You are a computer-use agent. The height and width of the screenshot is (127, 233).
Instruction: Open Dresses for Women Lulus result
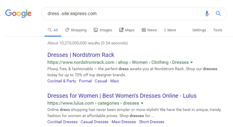[x=122, y=96]
